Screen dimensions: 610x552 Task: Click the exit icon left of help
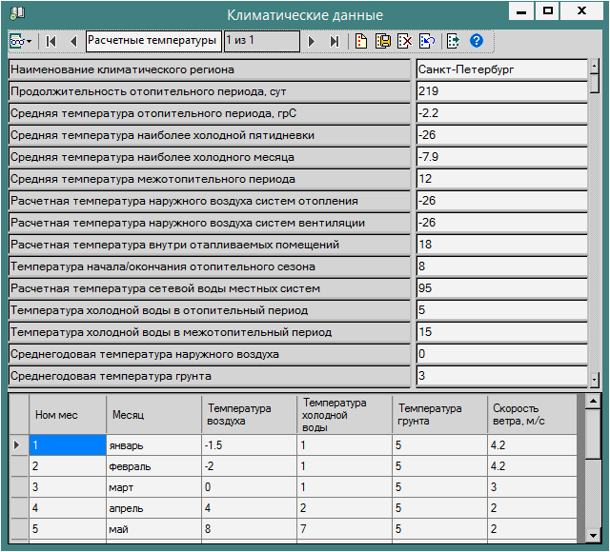(453, 42)
